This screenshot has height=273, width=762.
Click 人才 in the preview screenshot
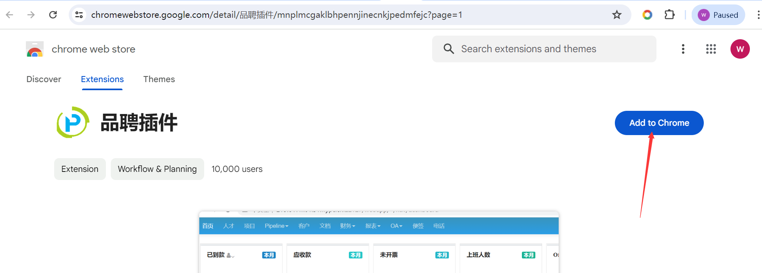click(228, 226)
